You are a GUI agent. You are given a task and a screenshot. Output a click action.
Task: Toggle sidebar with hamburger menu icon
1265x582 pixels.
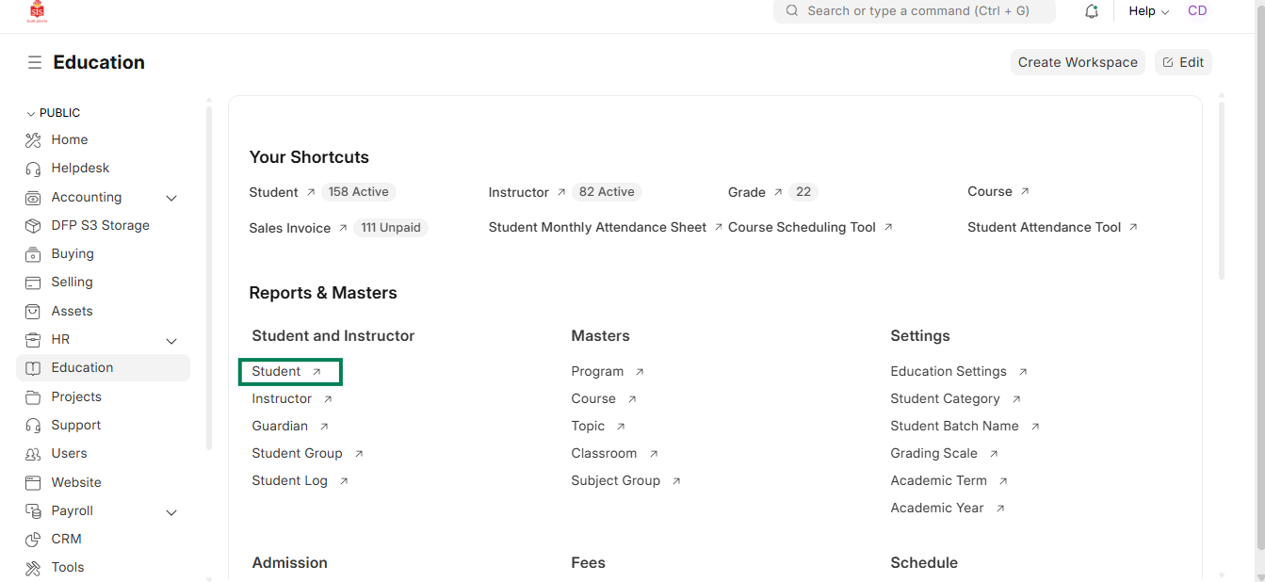click(35, 62)
